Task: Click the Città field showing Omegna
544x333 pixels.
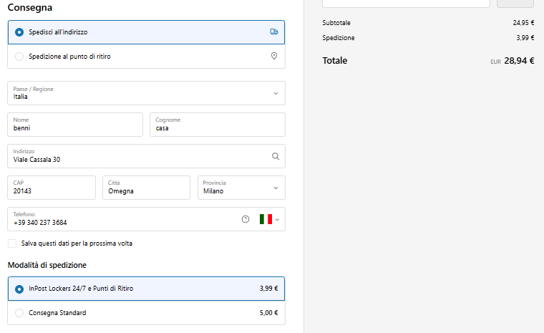Action: click(147, 188)
